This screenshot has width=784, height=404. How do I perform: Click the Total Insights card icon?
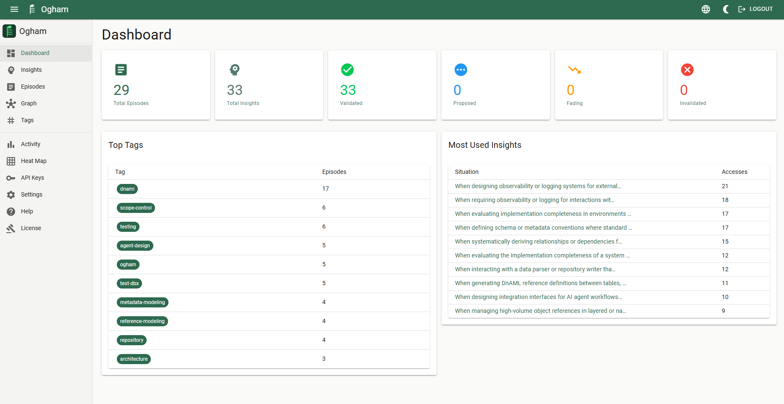[234, 70]
